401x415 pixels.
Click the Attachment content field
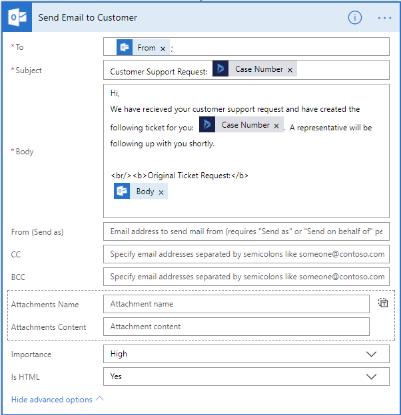click(236, 327)
